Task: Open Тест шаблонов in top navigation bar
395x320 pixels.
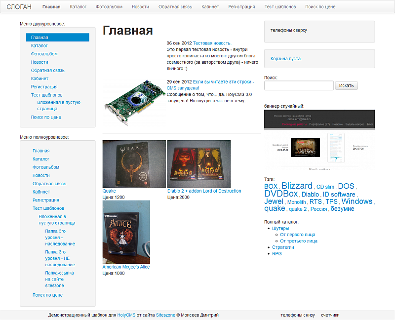Action: tap(280, 7)
